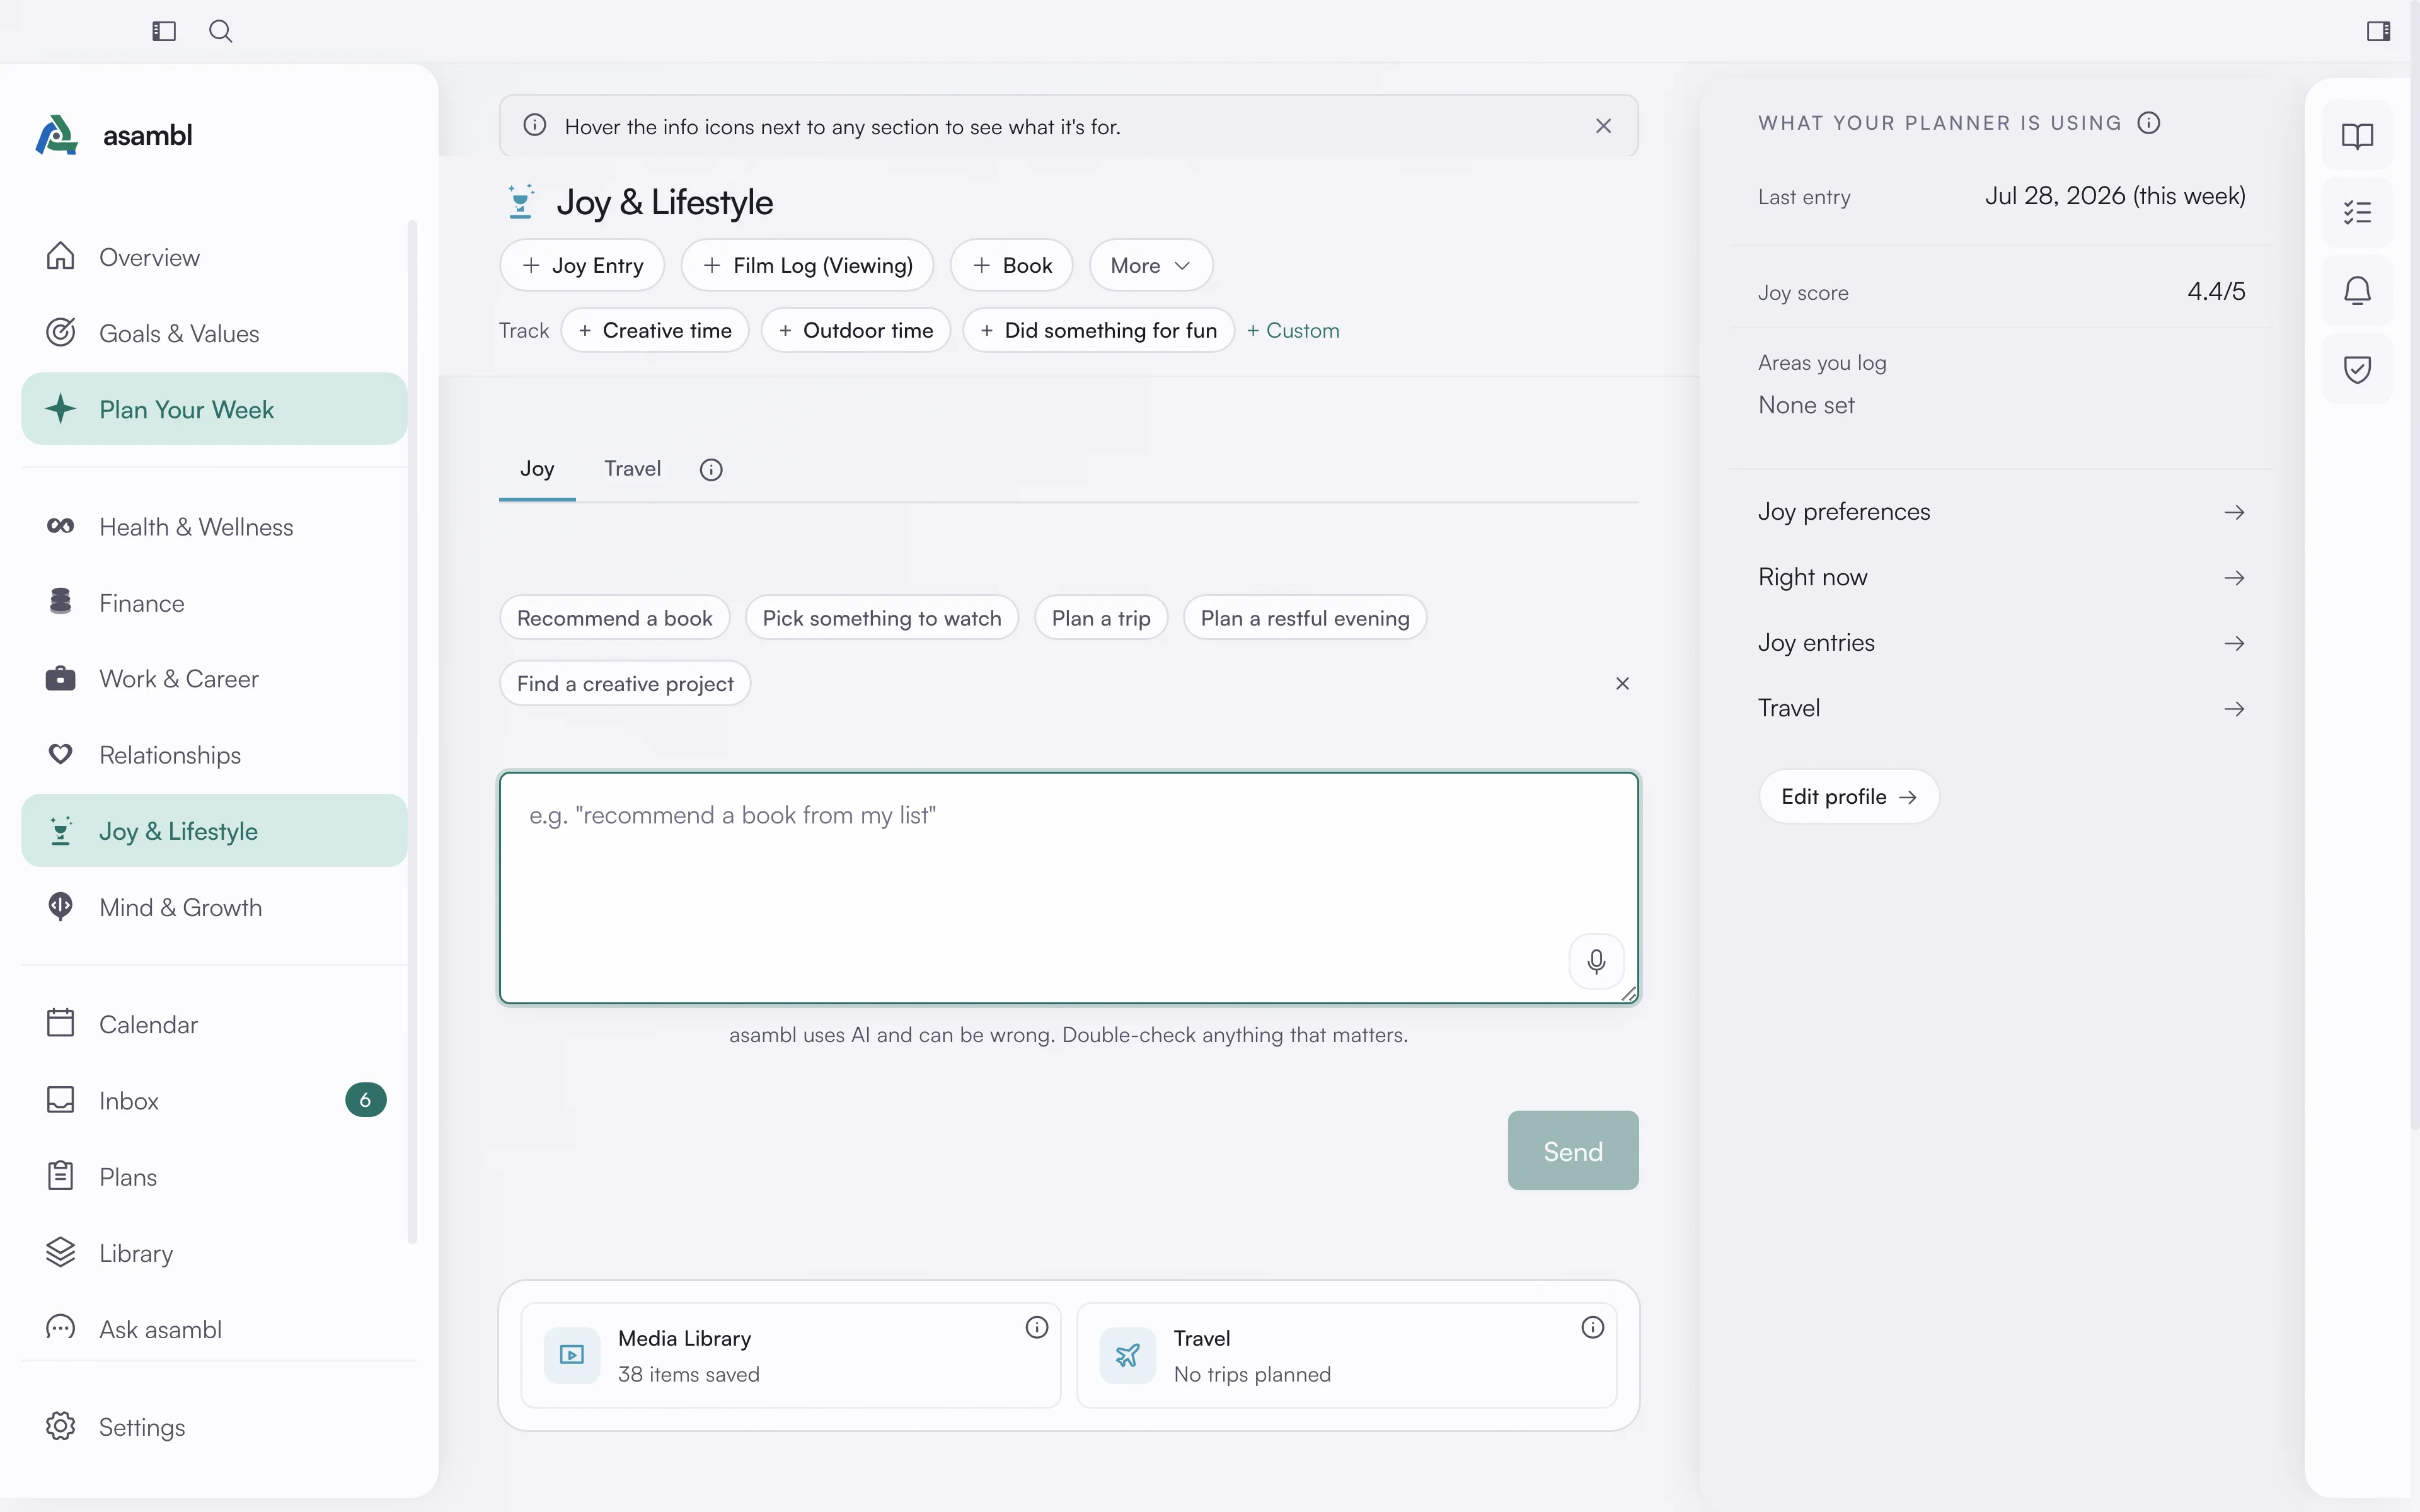Add a new Book
The image size is (2420, 1512).
[1011, 265]
